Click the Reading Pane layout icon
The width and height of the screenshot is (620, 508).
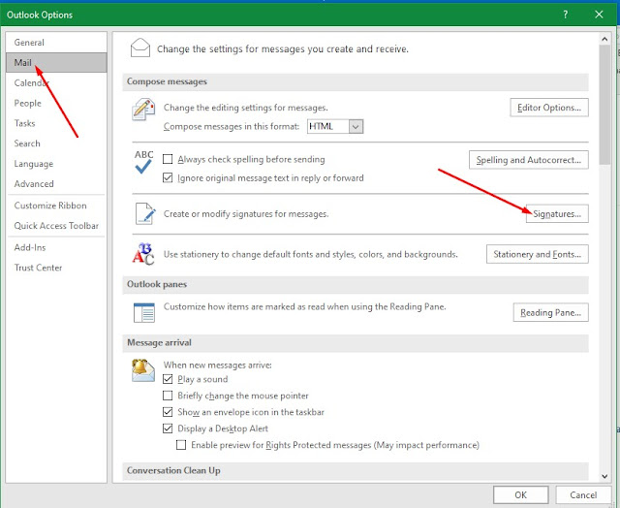tap(144, 312)
